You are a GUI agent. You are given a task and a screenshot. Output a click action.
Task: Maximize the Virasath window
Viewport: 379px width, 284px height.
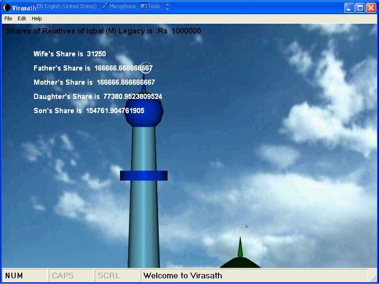coord(360,8)
